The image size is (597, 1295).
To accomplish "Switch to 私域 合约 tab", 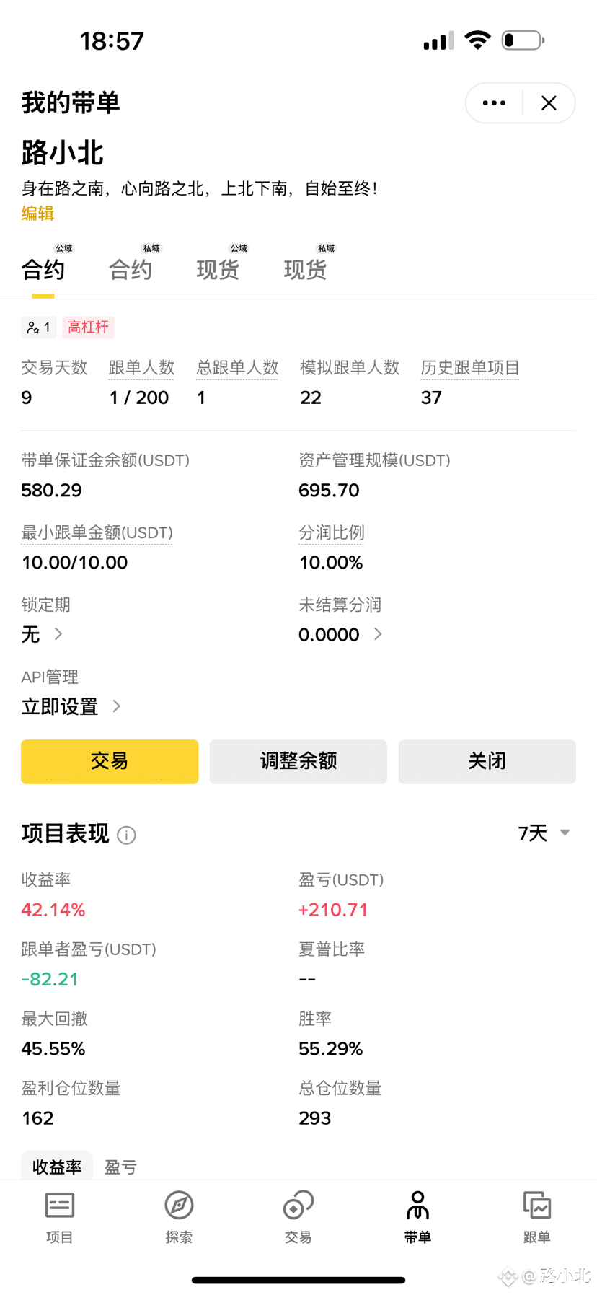I will 131,269.
